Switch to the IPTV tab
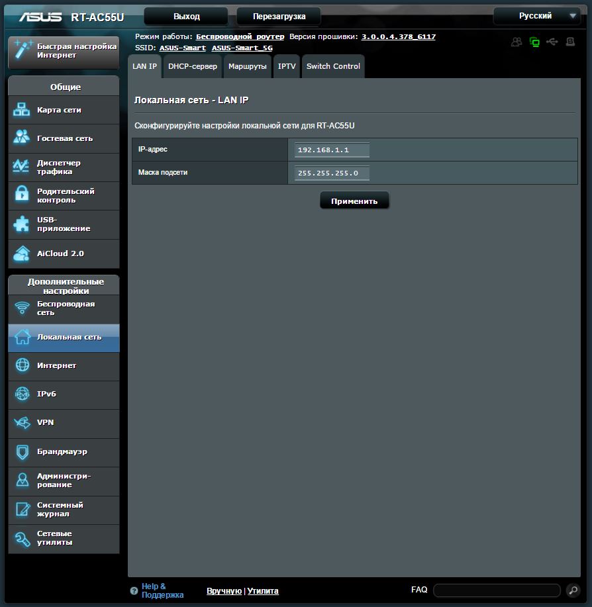The image size is (592, 607). click(287, 66)
